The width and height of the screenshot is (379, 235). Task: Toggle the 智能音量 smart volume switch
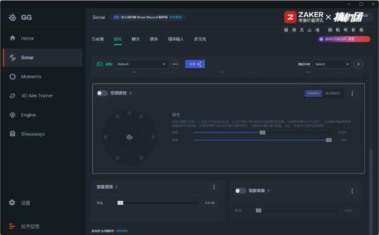coord(240,191)
